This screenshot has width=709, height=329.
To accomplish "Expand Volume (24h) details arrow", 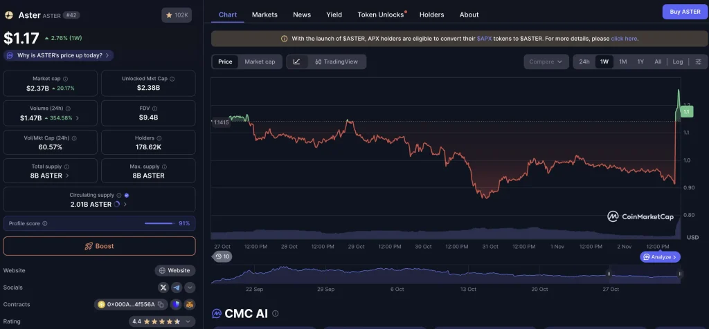I will [78, 118].
